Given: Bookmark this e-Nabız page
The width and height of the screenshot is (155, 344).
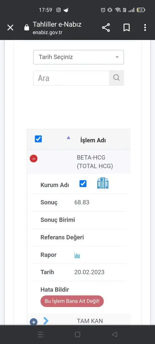Looking at the screenshot, I should point(126,28).
